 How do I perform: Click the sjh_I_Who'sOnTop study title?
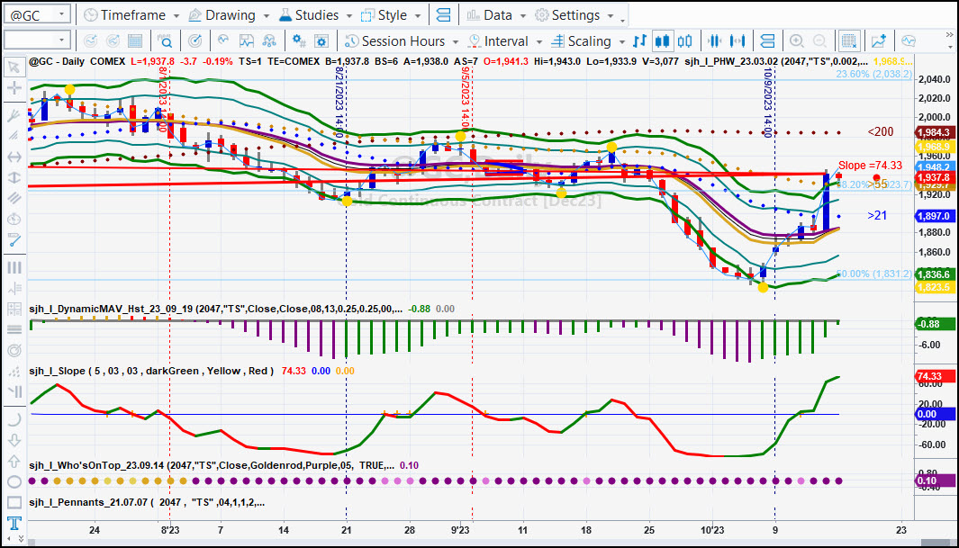[211, 465]
